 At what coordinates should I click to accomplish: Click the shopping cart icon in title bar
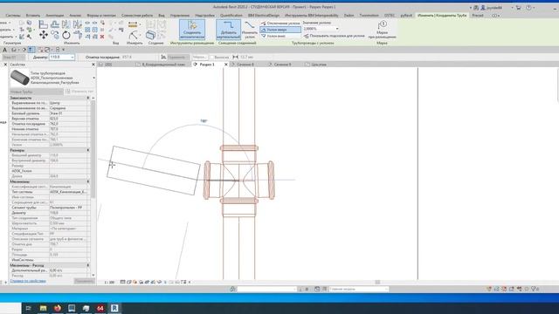pos(518,8)
